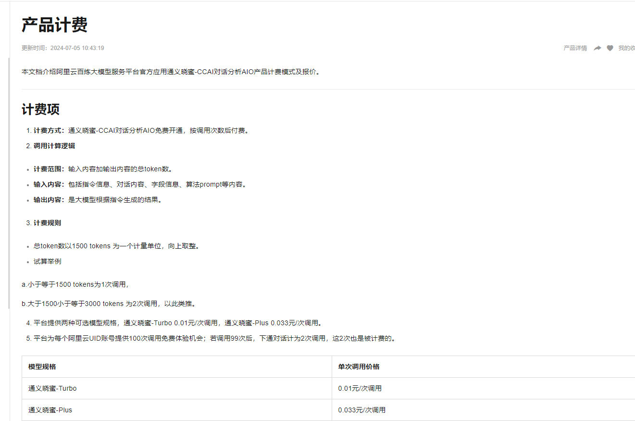
Task: Open the 我的收藏 link beside the heart
Action: click(x=626, y=48)
